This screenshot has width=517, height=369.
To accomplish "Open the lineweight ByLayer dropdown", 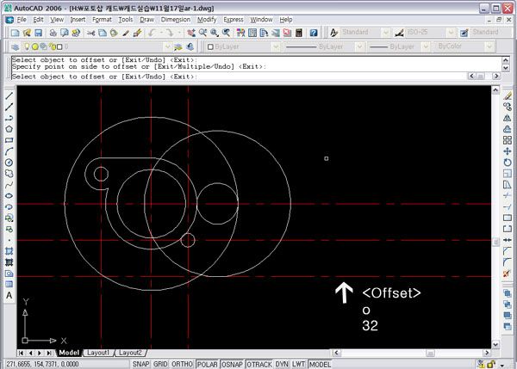I will pos(426,46).
